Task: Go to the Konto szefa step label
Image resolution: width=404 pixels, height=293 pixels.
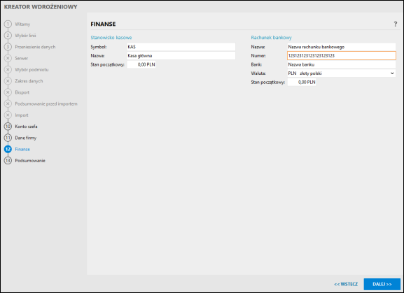Action: pos(26,127)
